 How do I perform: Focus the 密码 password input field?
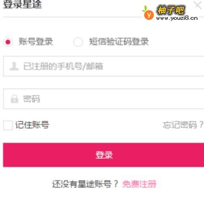[x=103, y=99]
